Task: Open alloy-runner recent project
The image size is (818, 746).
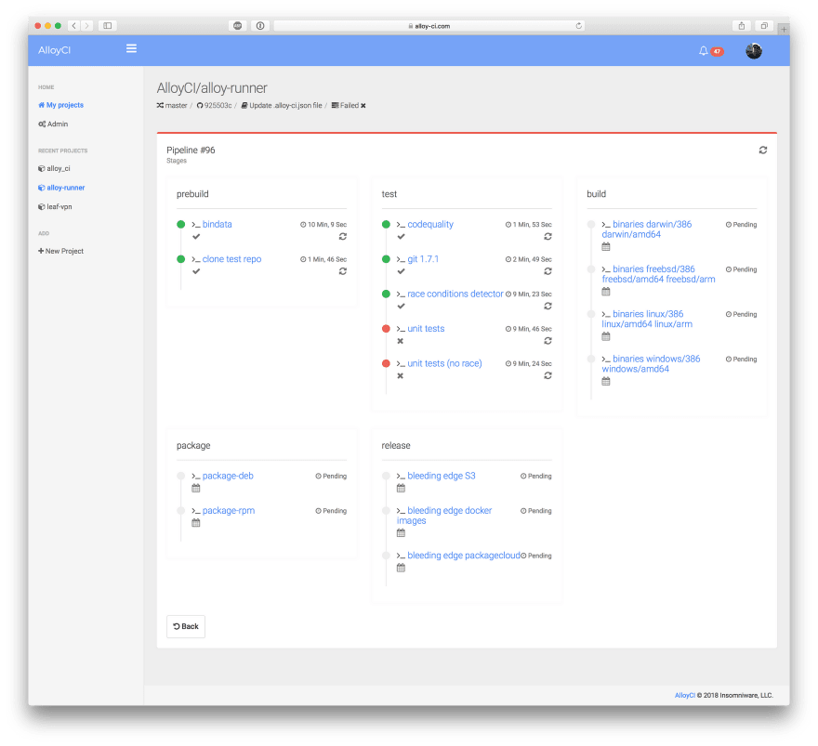Action: pyautogui.click(x=61, y=187)
